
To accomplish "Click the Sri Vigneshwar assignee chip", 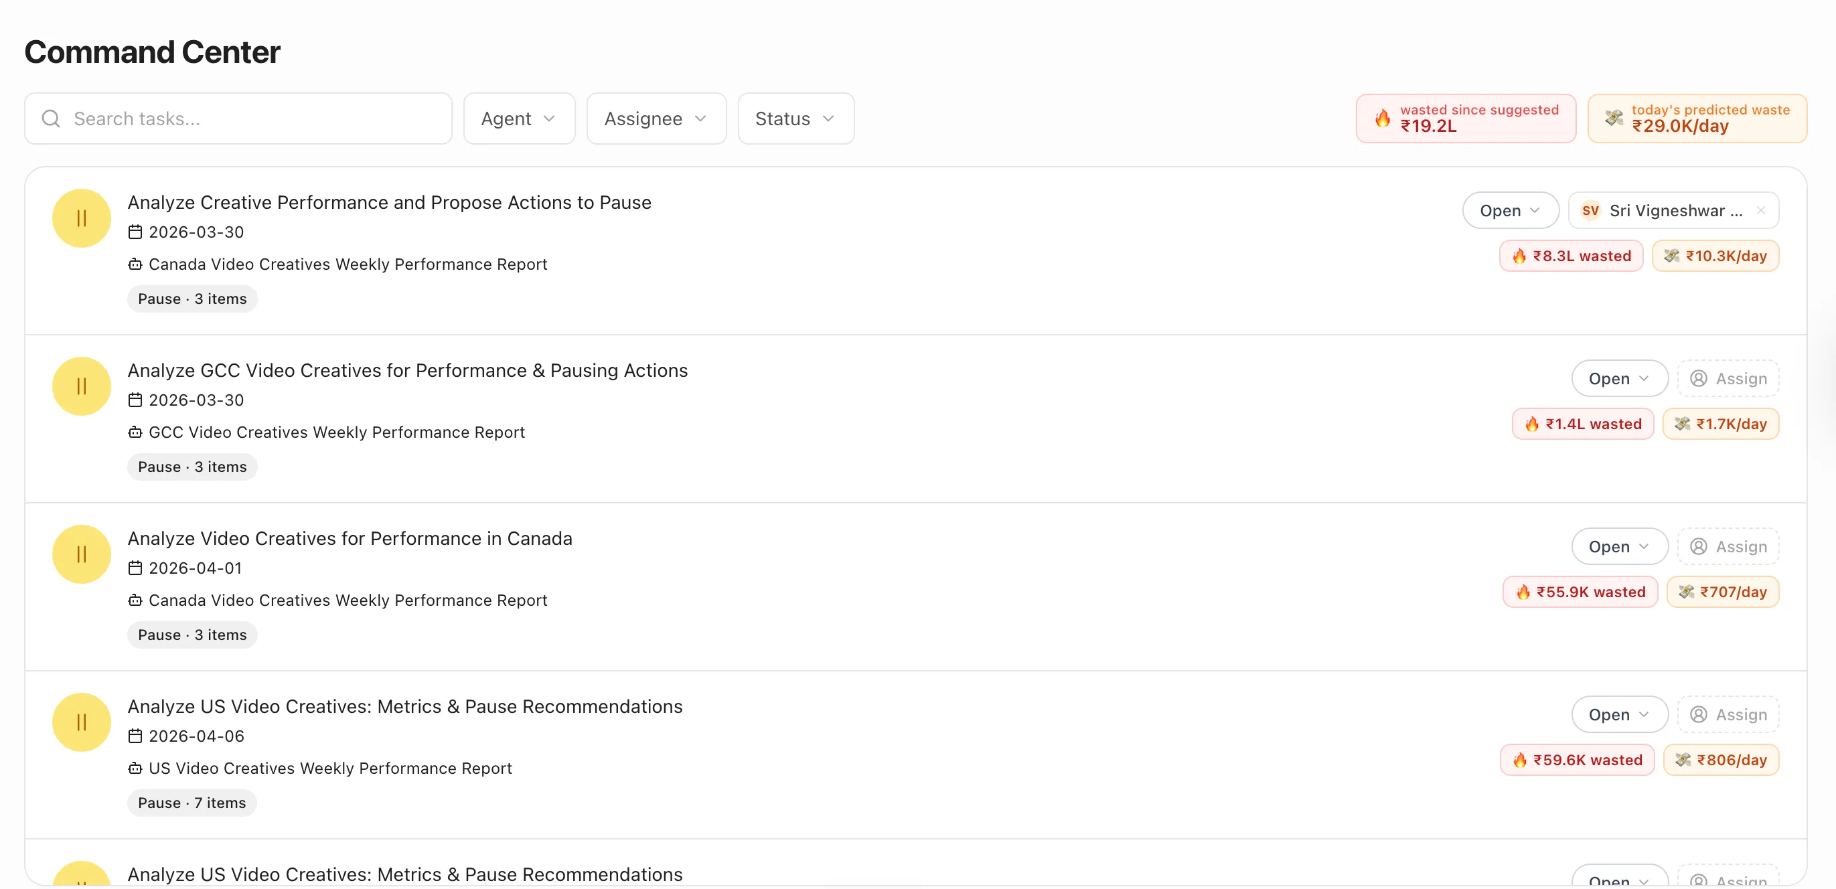I will click(1673, 211).
